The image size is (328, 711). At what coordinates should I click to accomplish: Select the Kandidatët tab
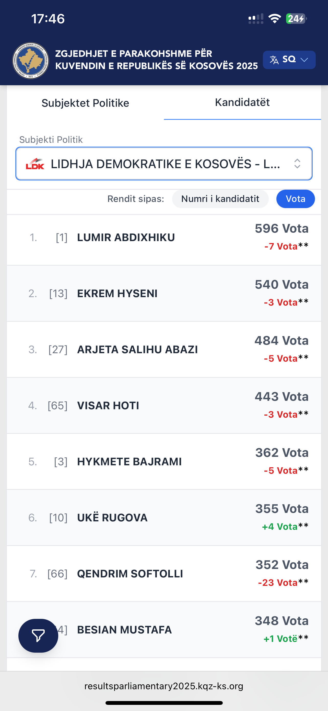pyautogui.click(x=242, y=102)
